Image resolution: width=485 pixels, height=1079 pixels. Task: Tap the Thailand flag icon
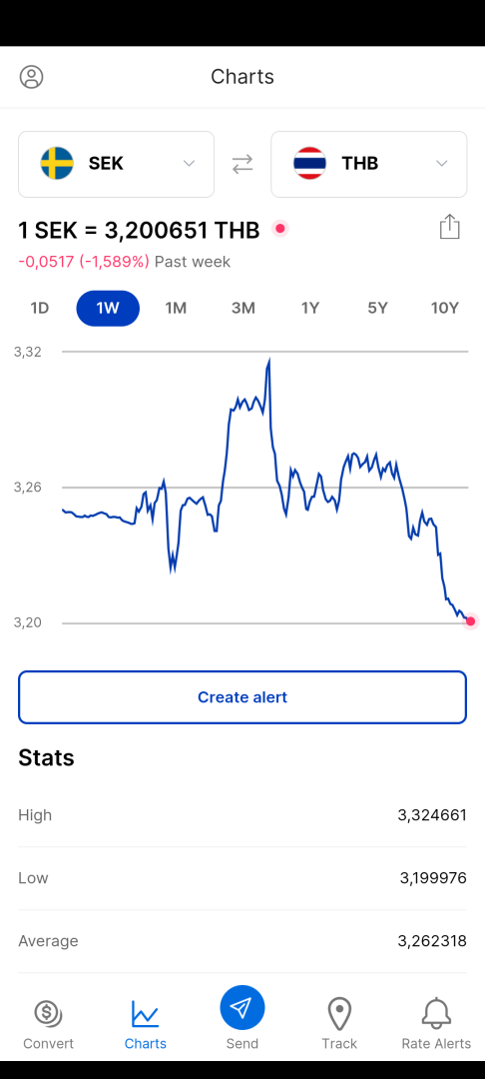(x=309, y=164)
